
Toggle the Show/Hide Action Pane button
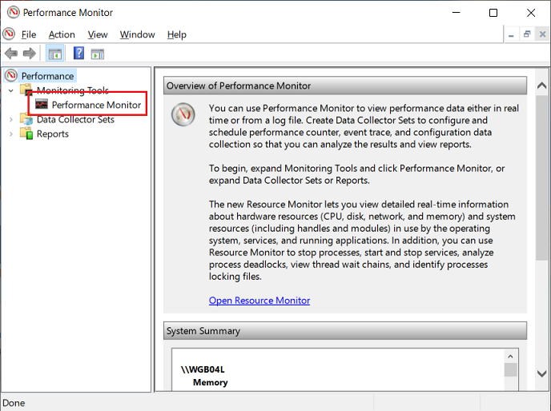98,54
